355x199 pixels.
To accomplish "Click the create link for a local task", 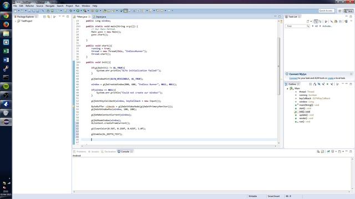I will pyautogui.click(x=331, y=78).
